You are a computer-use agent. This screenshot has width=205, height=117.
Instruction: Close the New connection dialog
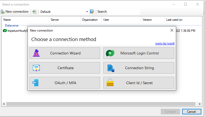coord(172,30)
